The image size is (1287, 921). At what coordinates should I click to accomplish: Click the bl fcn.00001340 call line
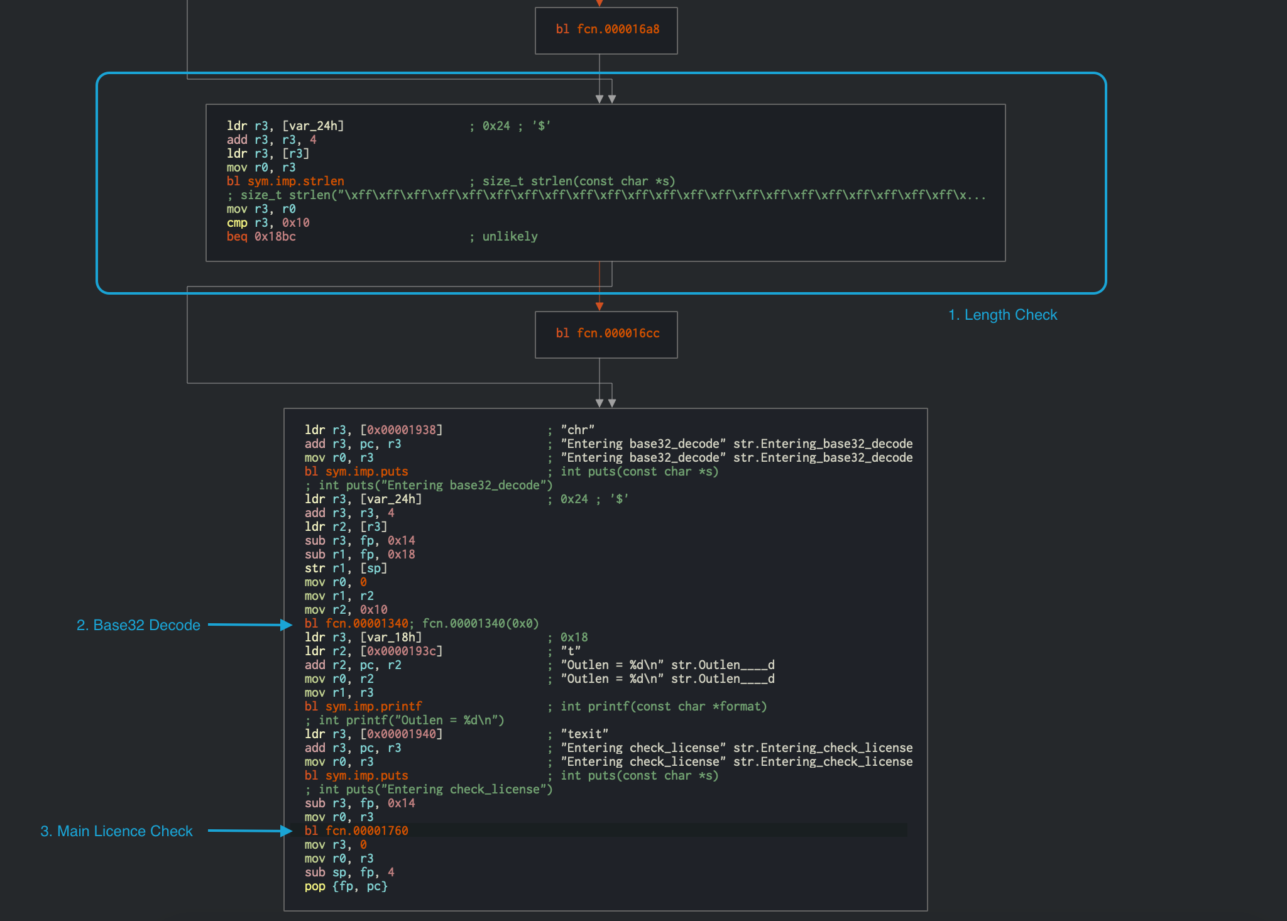[356, 624]
